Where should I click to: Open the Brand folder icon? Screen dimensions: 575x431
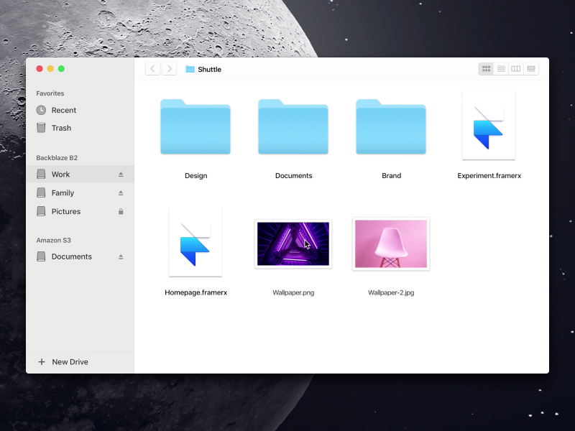click(391, 126)
